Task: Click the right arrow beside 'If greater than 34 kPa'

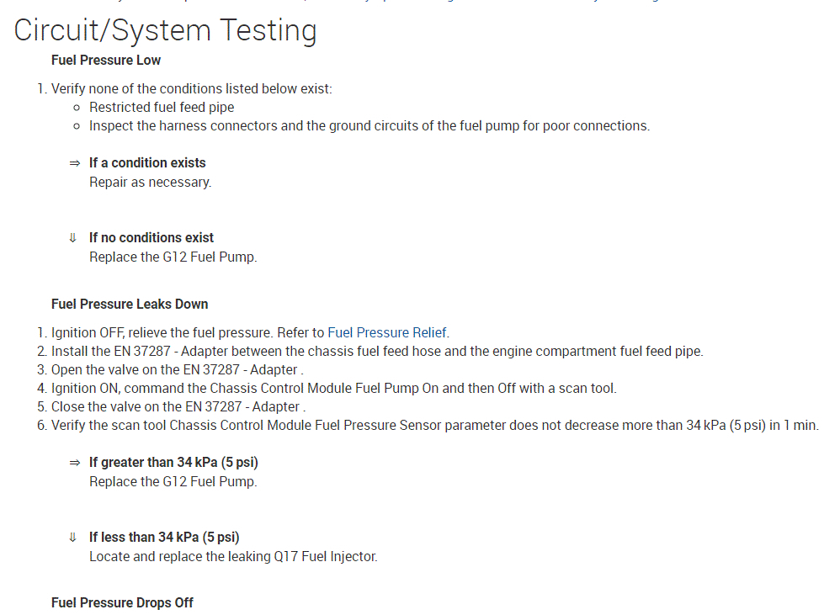Action: tap(75, 463)
